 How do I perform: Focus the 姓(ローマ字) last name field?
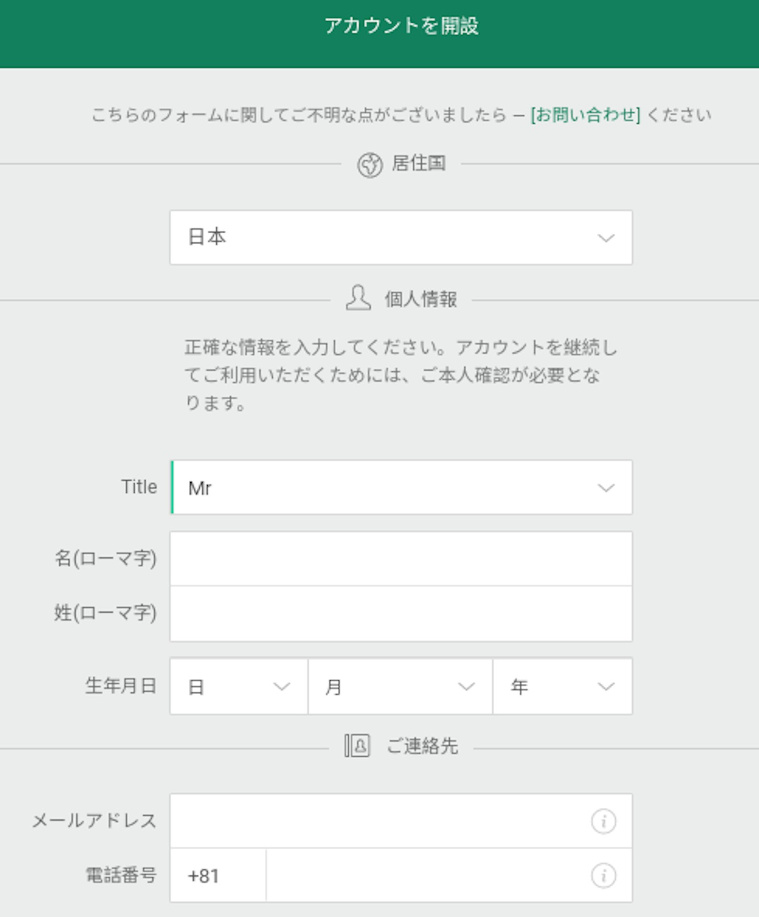[400, 614]
